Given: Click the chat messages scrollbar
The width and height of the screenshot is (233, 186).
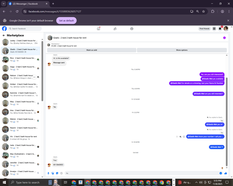Looking at the screenshot, I should (226, 122).
